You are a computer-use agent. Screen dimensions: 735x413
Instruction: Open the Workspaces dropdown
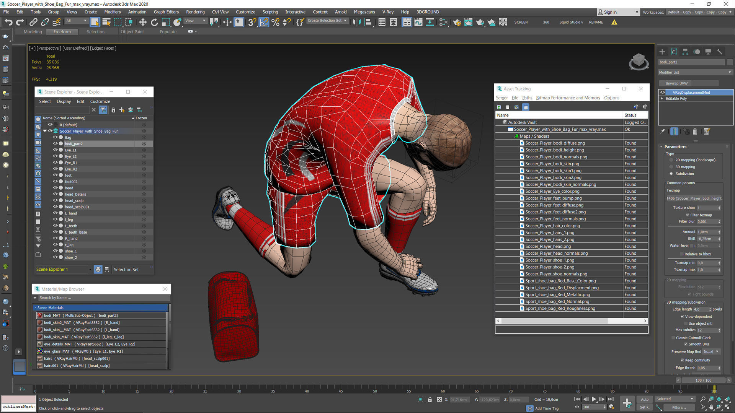pos(699,12)
